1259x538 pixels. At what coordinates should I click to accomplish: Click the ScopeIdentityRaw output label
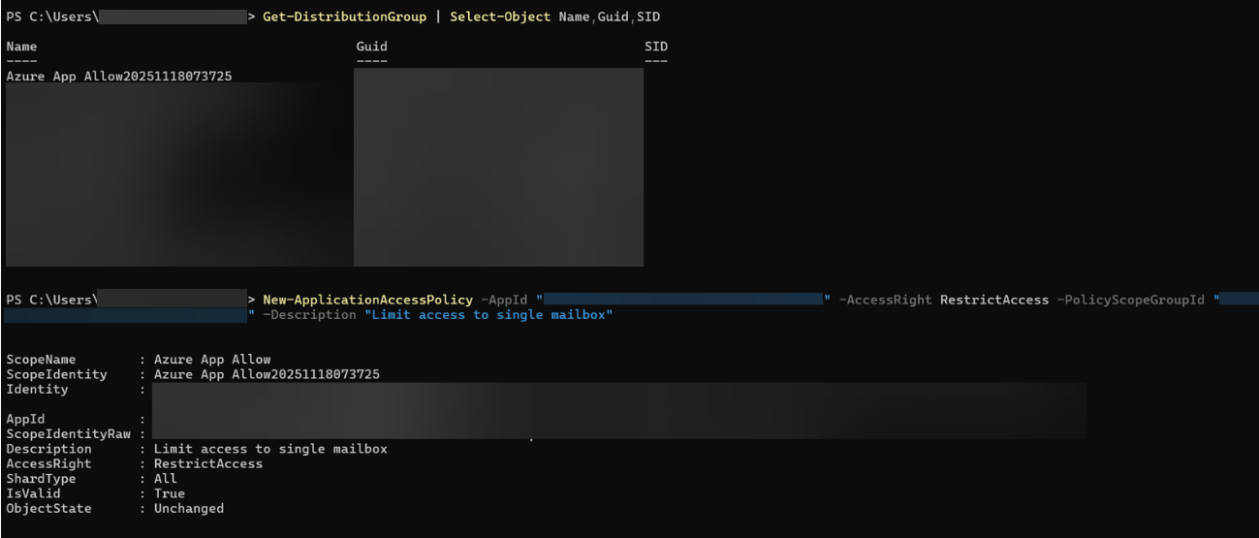coord(69,434)
